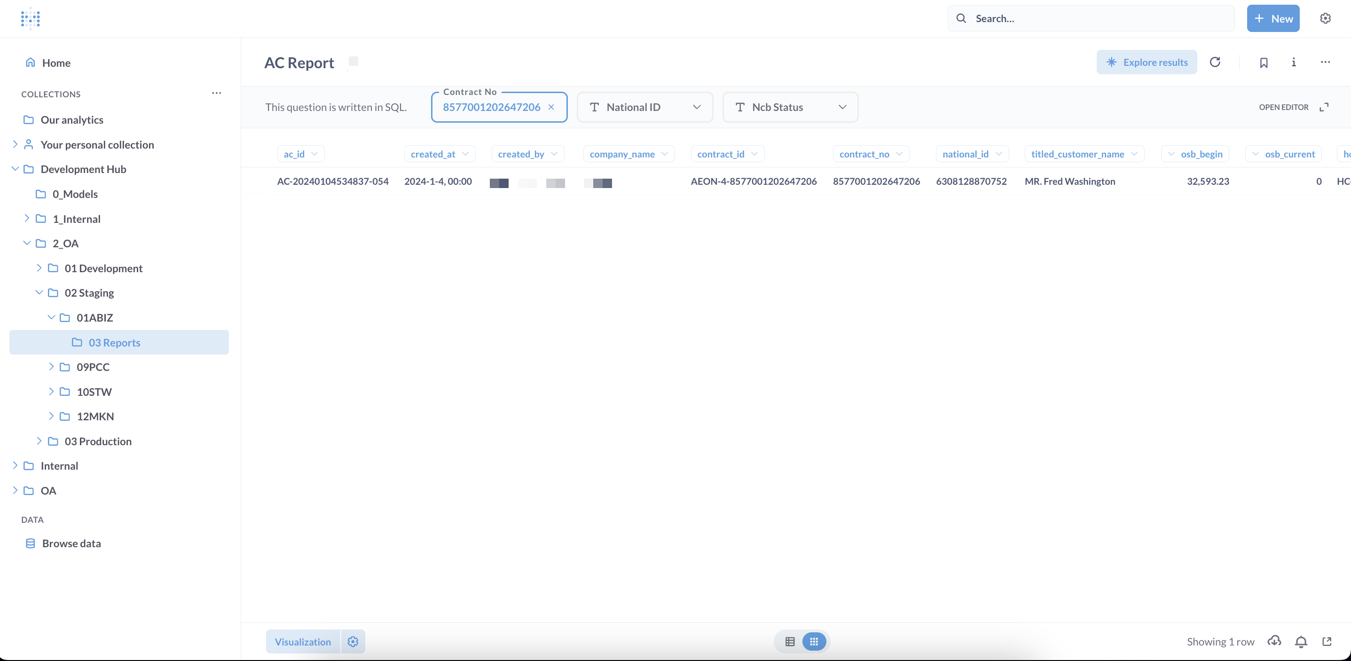1351x661 pixels.
Task: Open the alerts bell icon
Action: [1301, 641]
